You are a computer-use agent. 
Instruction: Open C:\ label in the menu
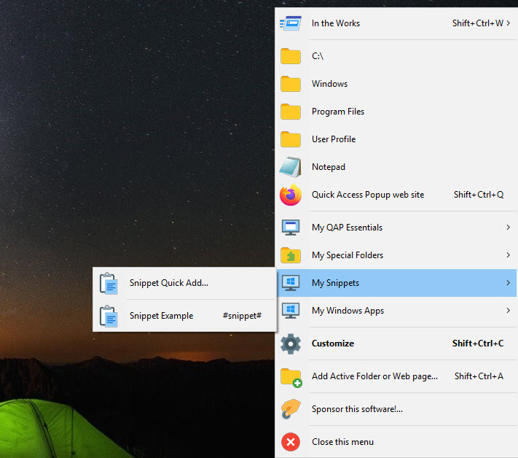pyautogui.click(x=318, y=56)
